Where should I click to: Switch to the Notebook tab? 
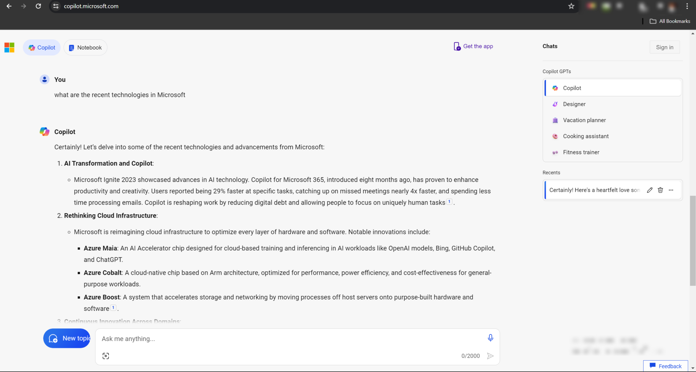pos(85,47)
